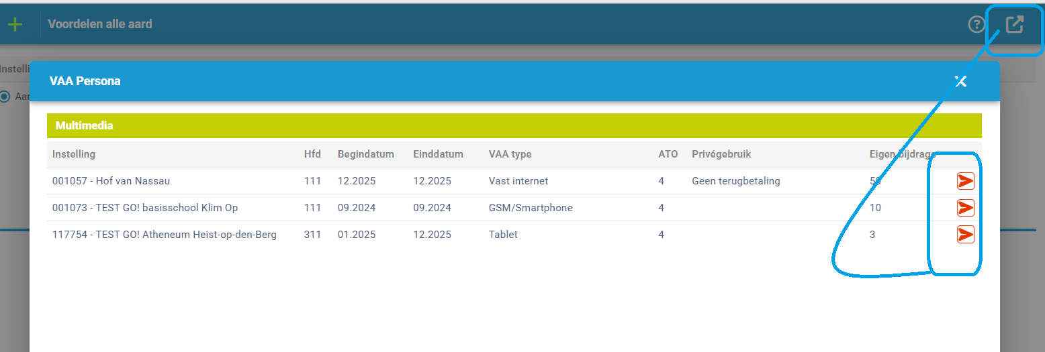Click red arrow for basisschool Klim Op row
Screen dimensions: 1045x352
[966, 208]
